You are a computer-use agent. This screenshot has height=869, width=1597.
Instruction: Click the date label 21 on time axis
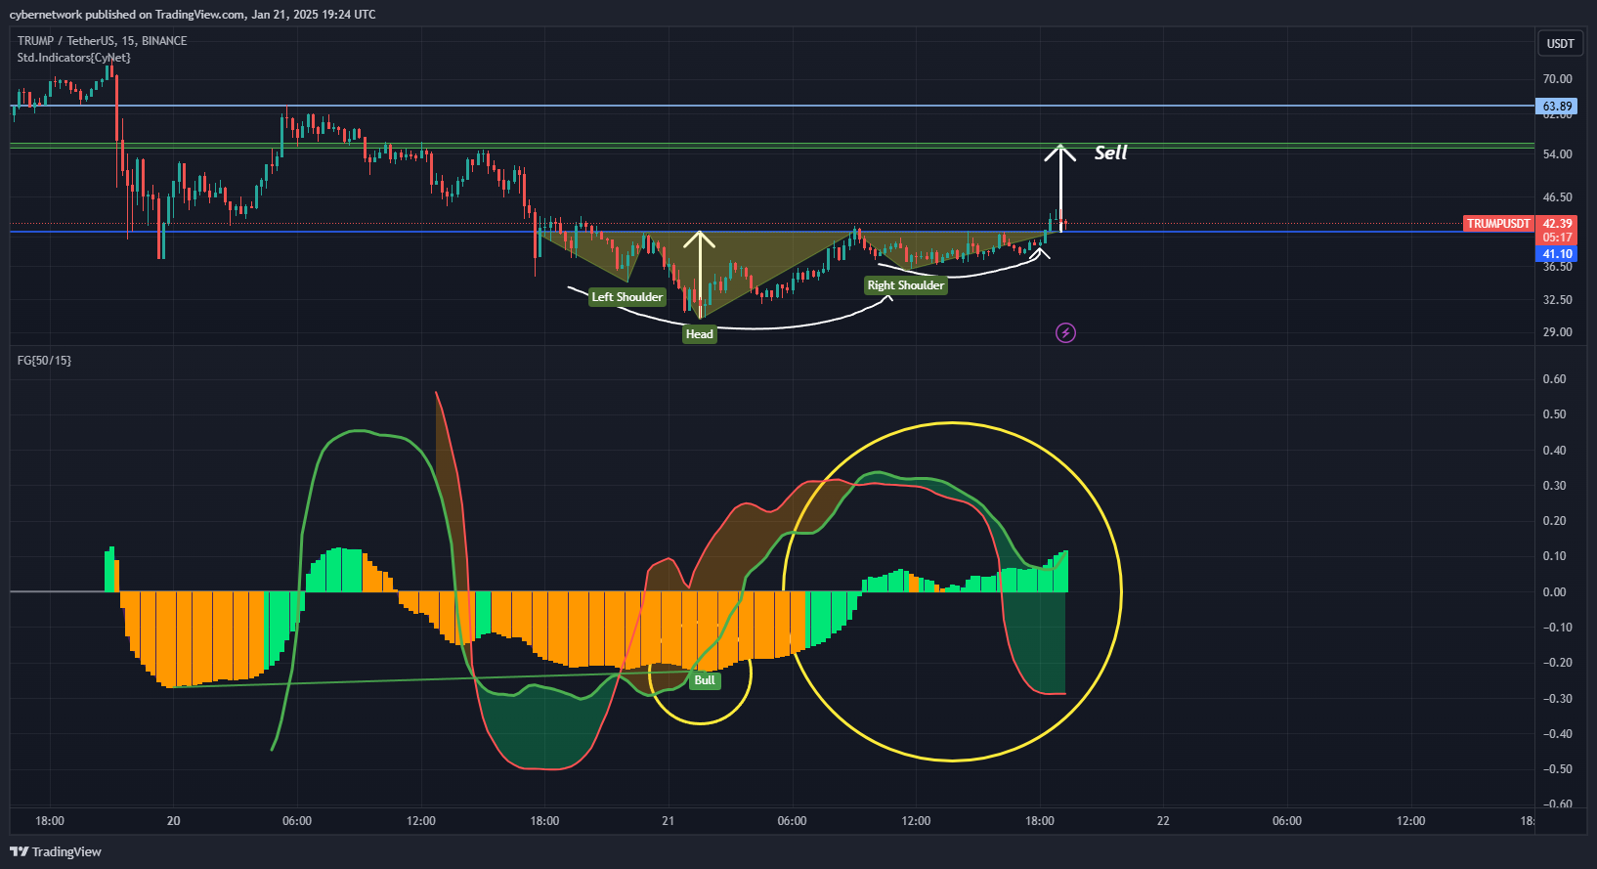[x=669, y=821]
